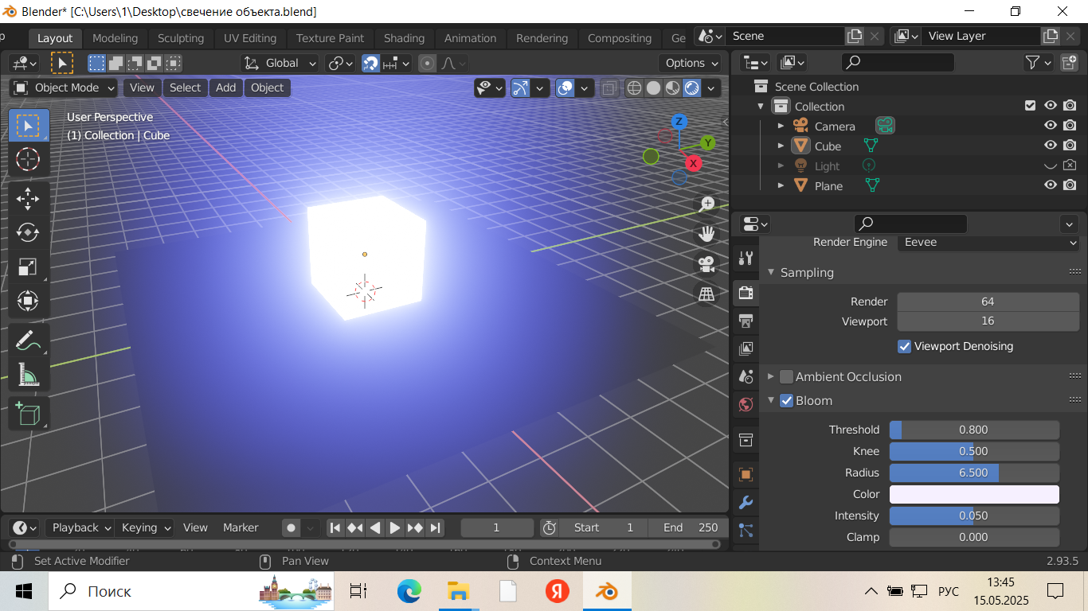The image size is (1088, 611).
Task: Open the Add menu
Action: point(225,88)
